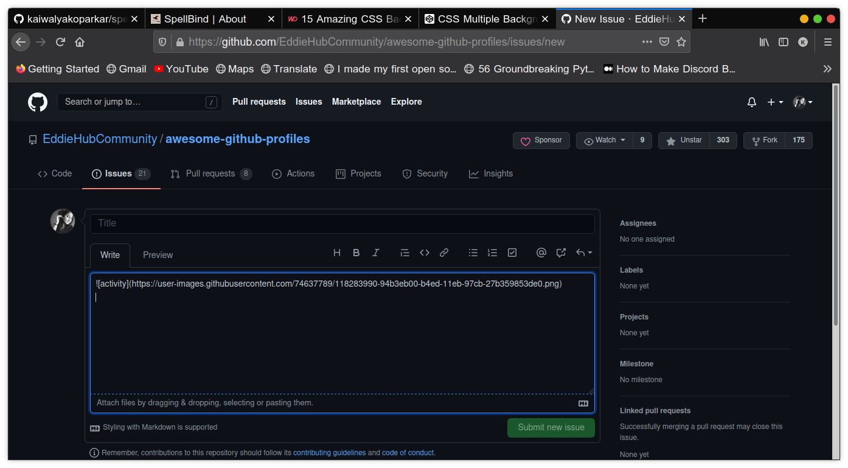Open saved replies dropdown
Viewport: 848px width, 468px height.
point(583,253)
